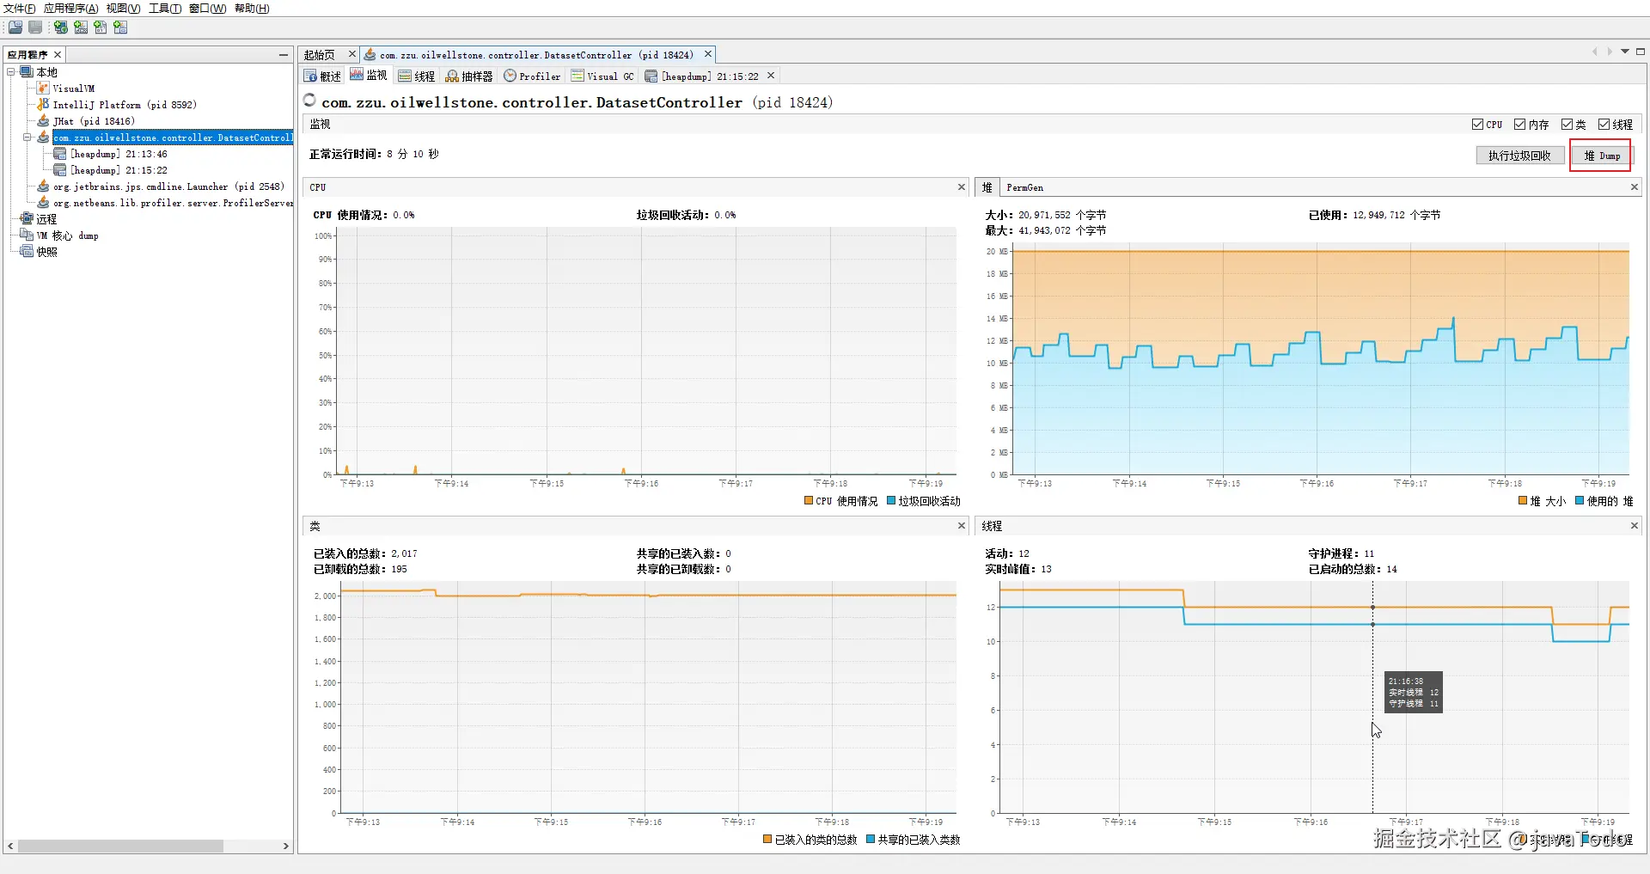Switch to the 抽样器 tab
The height and width of the screenshot is (874, 1650).
[469, 76]
